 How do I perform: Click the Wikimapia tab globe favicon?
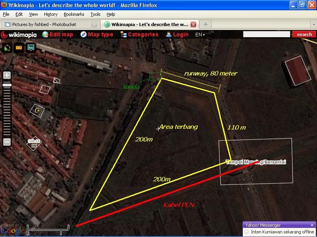107,24
